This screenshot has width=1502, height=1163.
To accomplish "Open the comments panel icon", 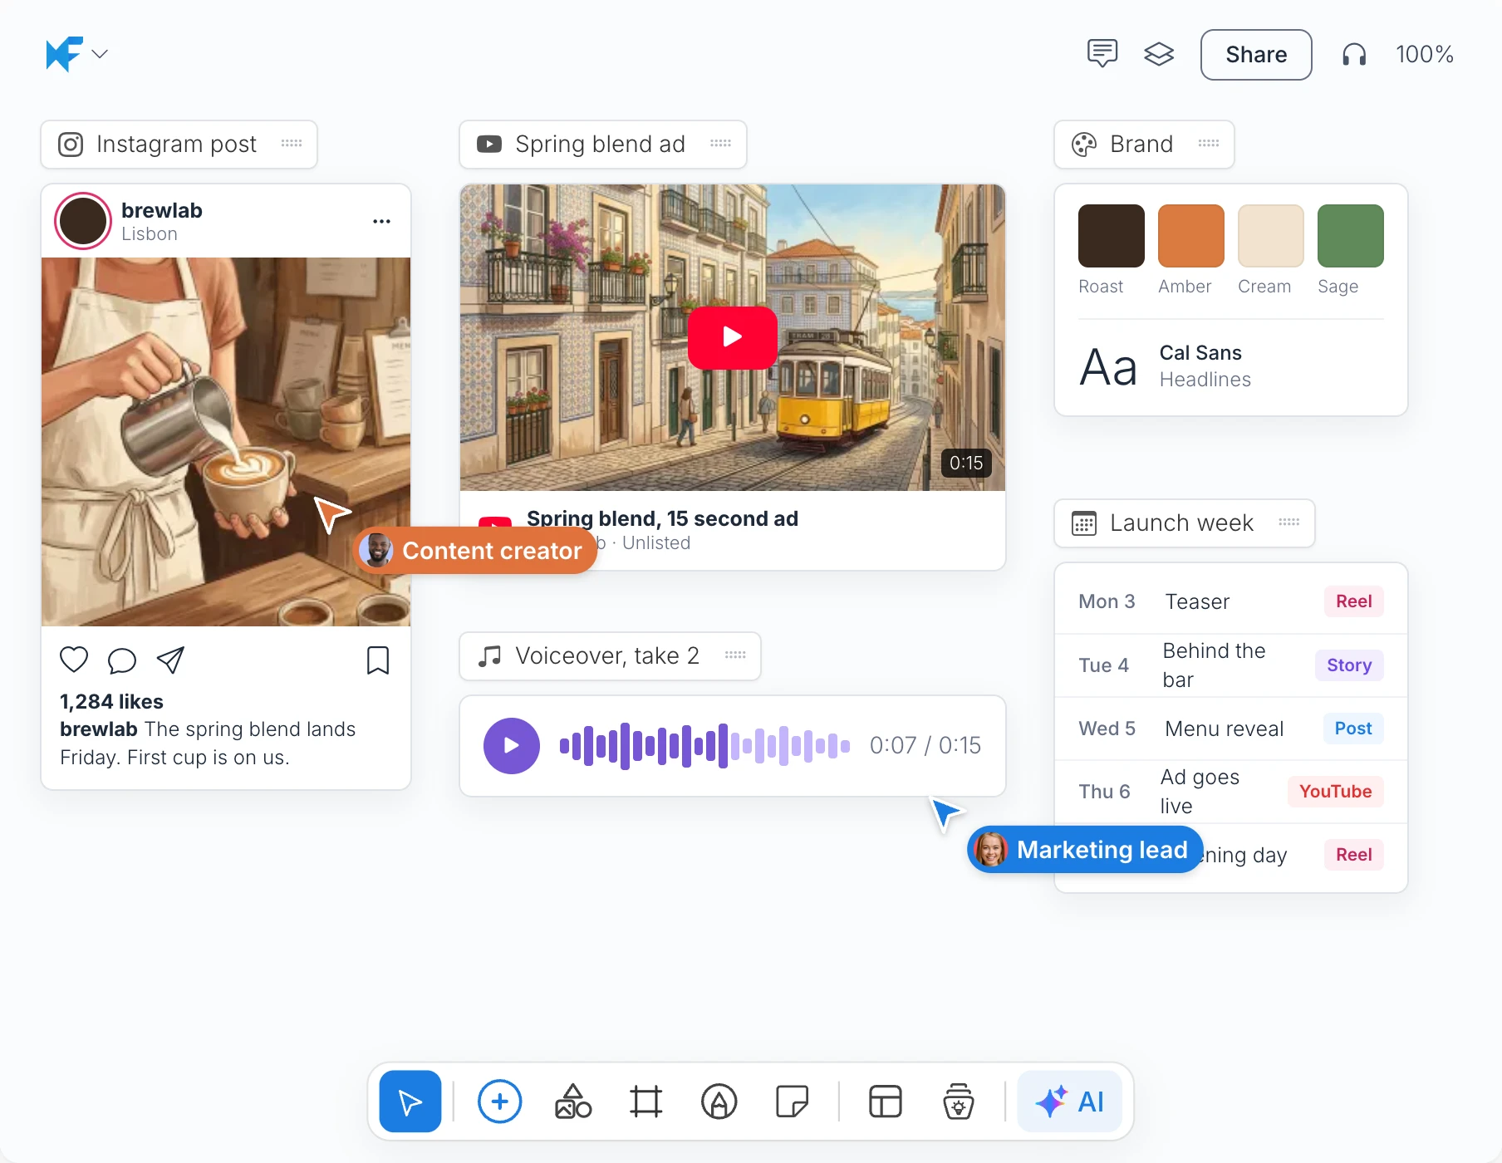I will (1102, 54).
